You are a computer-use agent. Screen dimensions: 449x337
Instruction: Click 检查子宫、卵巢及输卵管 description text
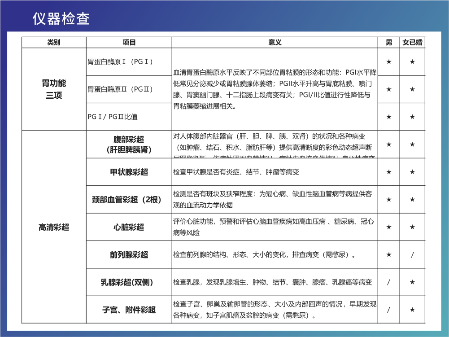[x=275, y=310]
